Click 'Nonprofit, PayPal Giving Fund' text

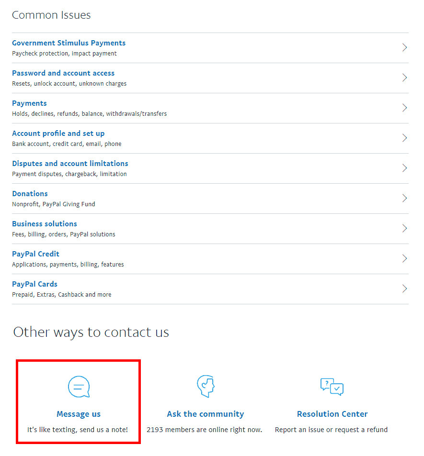pos(54,204)
